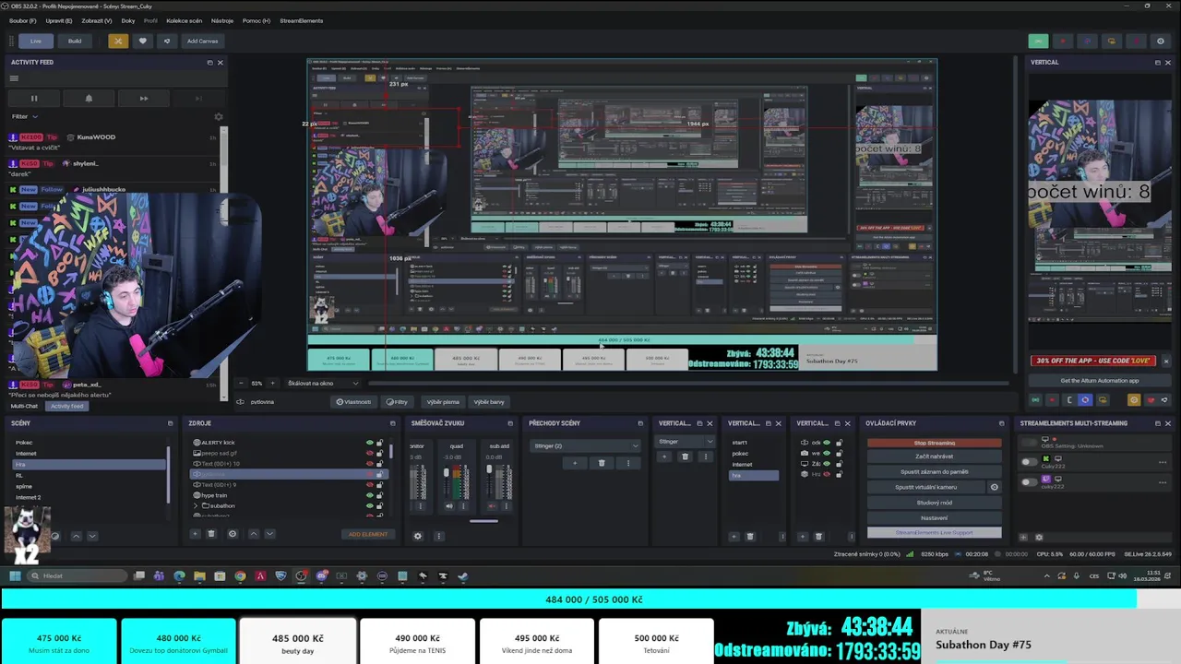Expand the Filter dropdown in Activity Feed
The width and height of the screenshot is (1181, 664).
[x=25, y=116]
